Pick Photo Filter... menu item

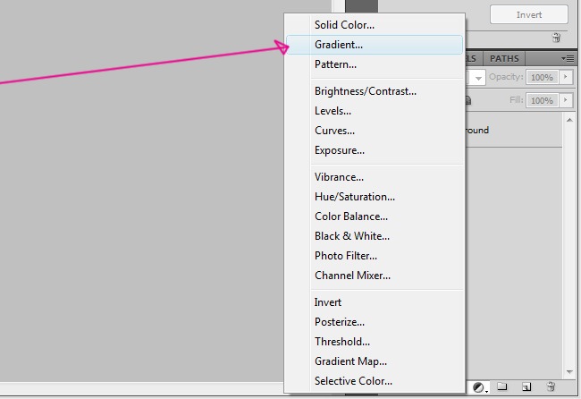(375, 256)
